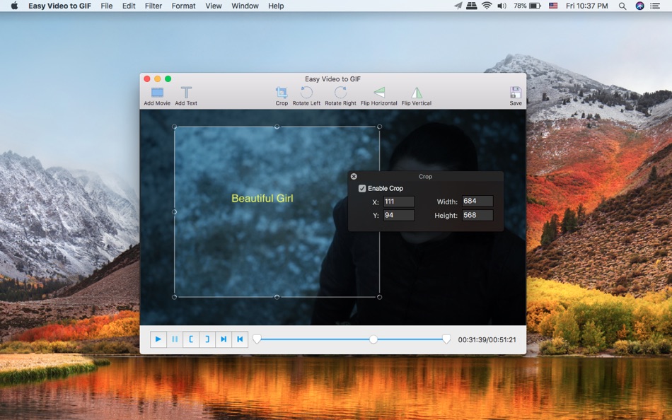The image size is (672, 420).
Task: Pause the video playback
Action: [x=175, y=339]
